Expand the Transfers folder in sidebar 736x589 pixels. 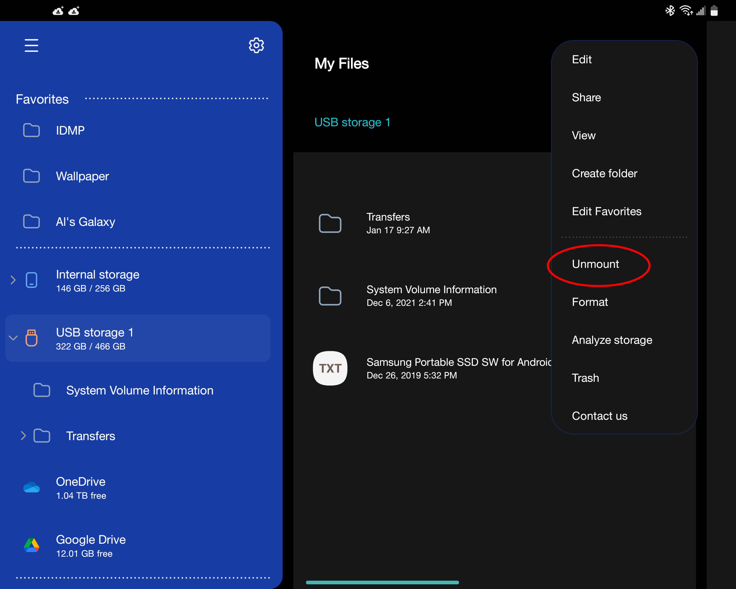(23, 435)
